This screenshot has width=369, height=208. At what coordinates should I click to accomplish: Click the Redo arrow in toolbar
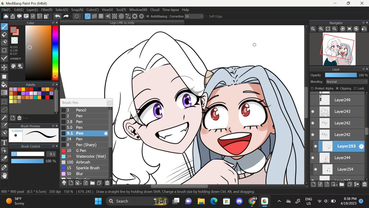click(x=66, y=16)
